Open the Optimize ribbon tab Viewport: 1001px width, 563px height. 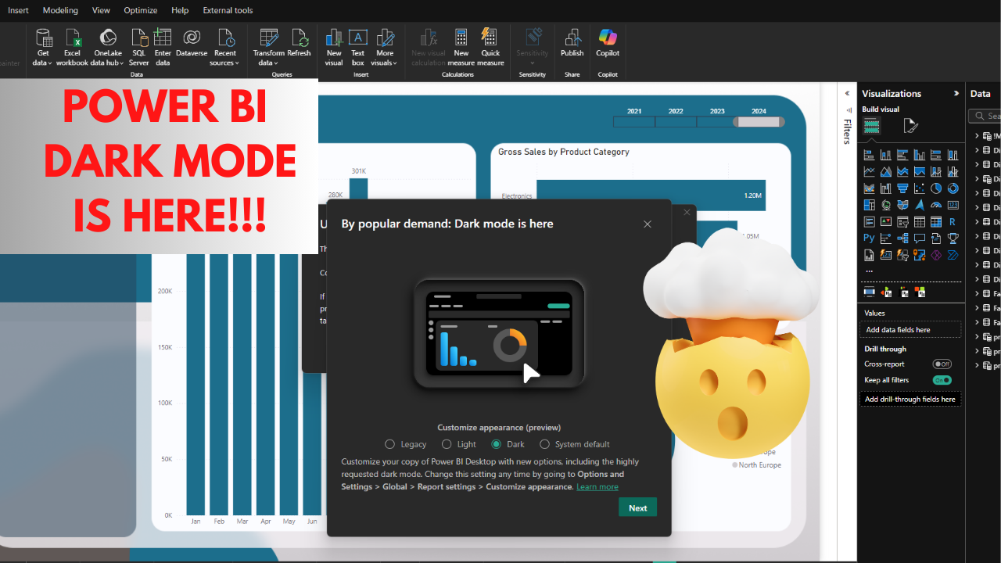click(x=141, y=10)
